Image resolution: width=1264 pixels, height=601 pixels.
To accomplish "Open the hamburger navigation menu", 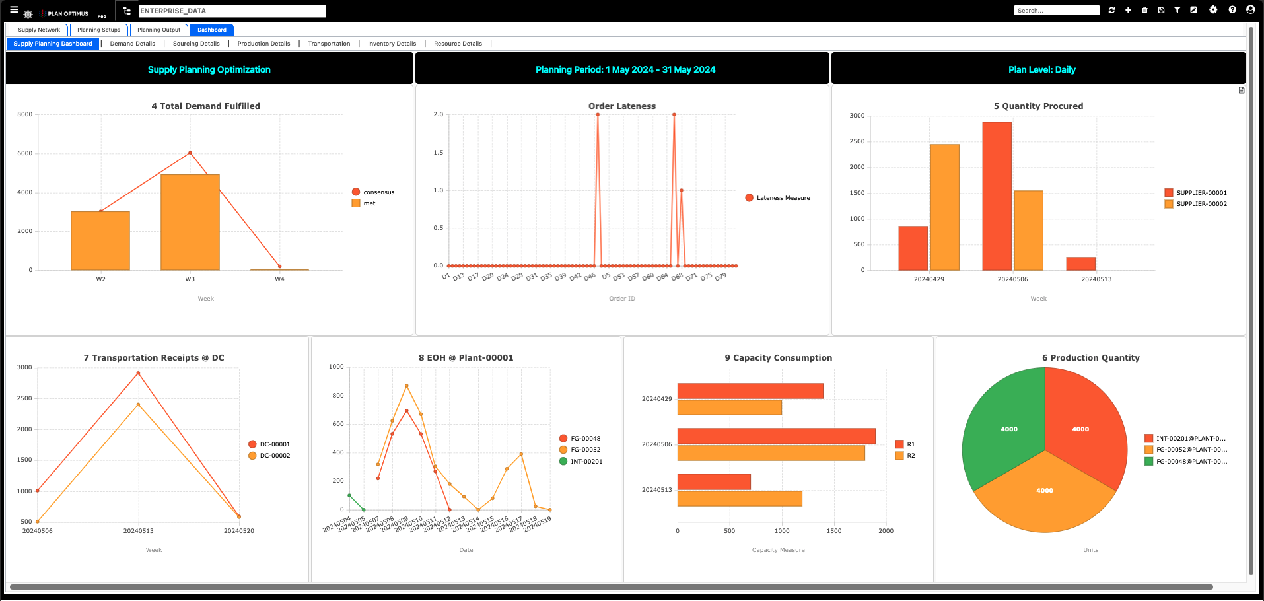I will point(14,10).
